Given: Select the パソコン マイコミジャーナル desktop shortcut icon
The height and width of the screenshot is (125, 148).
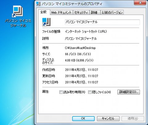Looking at the screenshot, I should pyautogui.click(x=18, y=11).
